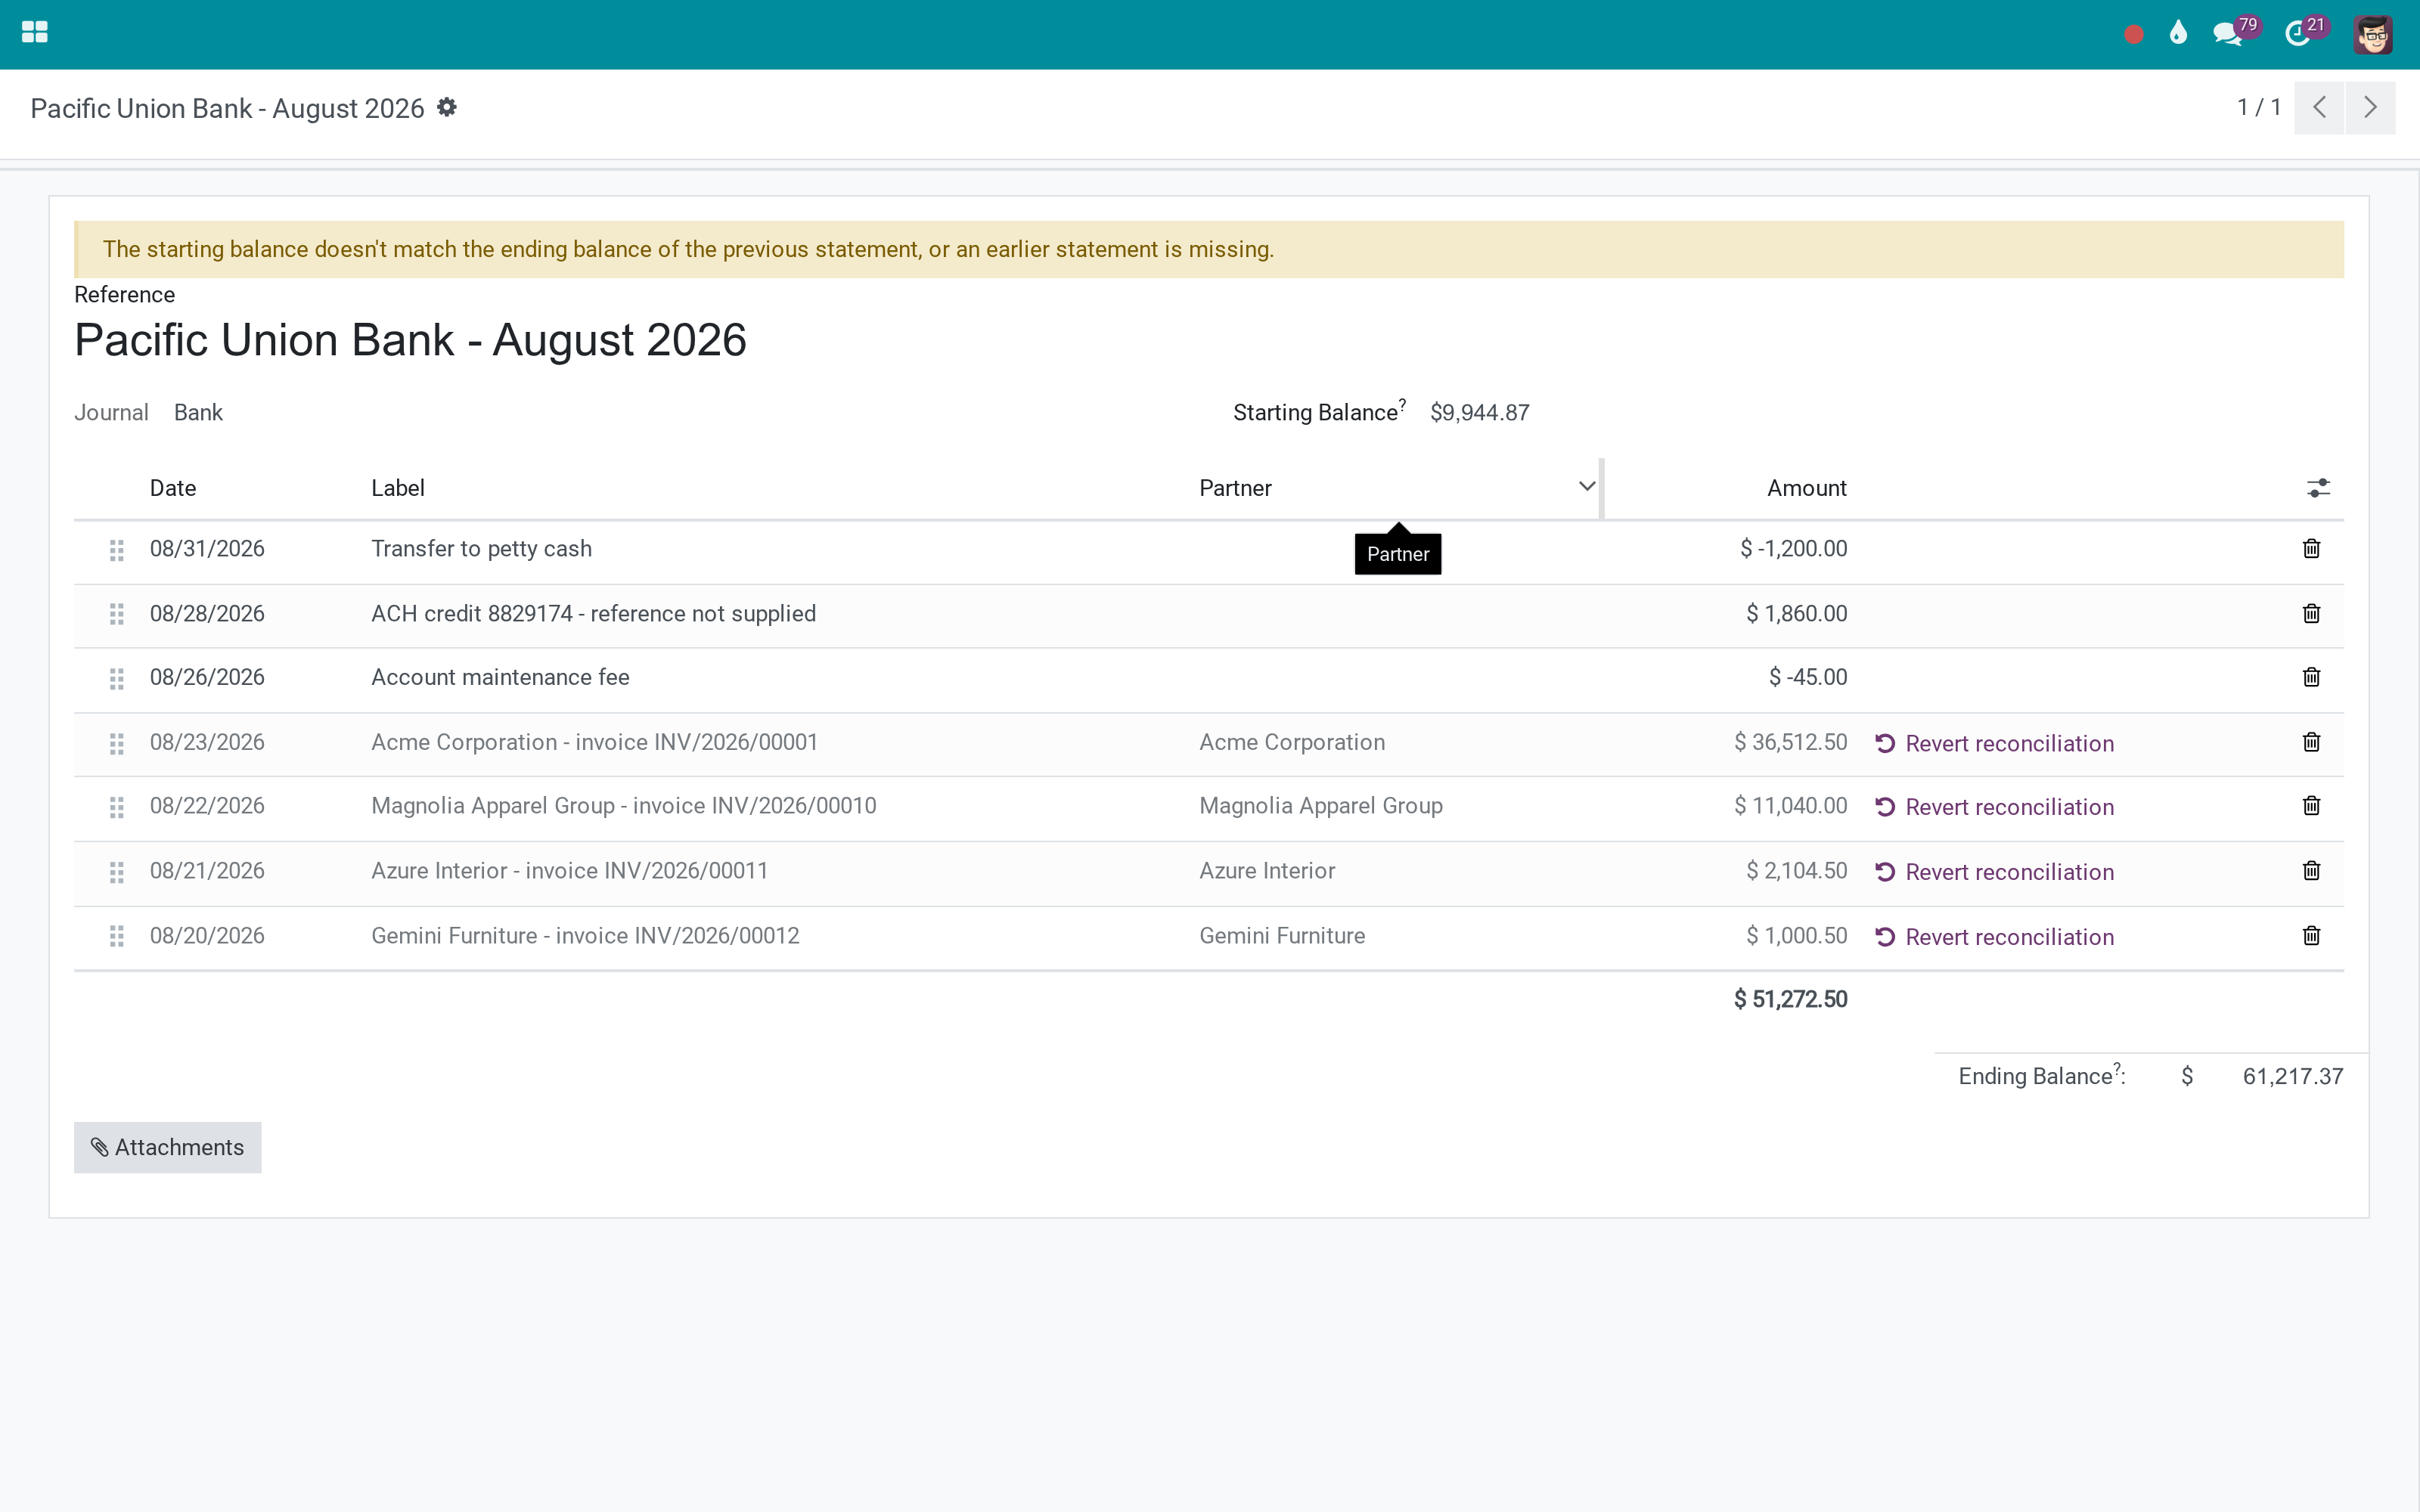2420x1512 pixels.
Task: Click the Journal value Bank
Action: (x=198, y=413)
